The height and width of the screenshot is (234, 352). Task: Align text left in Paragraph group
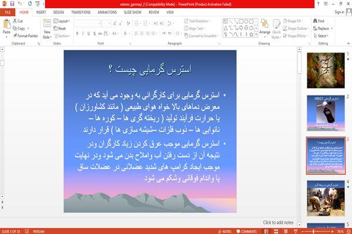[x=136, y=33]
